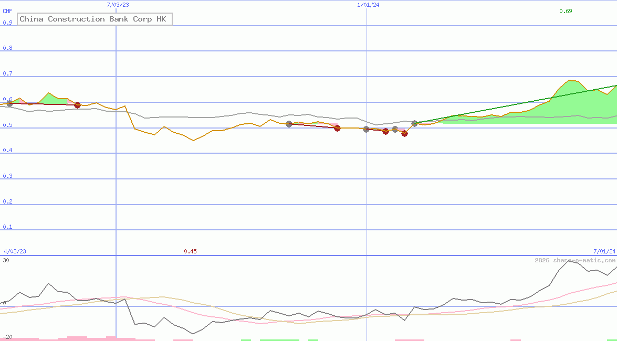The width and height of the screenshot is (617, 341).
Task: Click the 1/01/24 date label
Action: click(x=369, y=5)
